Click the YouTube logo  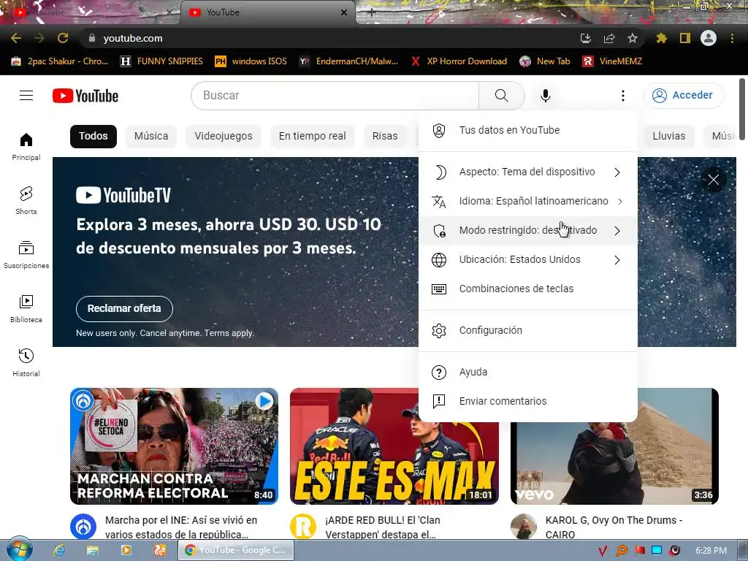point(85,96)
